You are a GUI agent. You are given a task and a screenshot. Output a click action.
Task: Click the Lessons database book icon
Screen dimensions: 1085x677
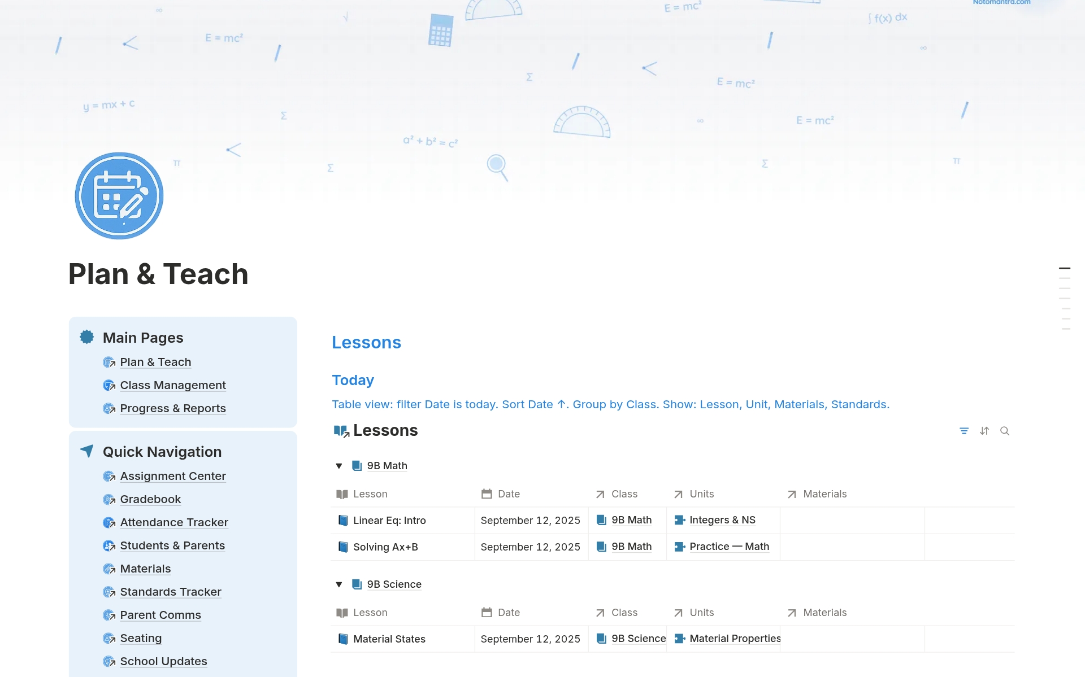coord(341,431)
